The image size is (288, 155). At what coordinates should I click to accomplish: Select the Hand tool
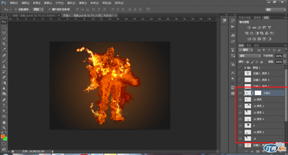coord(4,122)
